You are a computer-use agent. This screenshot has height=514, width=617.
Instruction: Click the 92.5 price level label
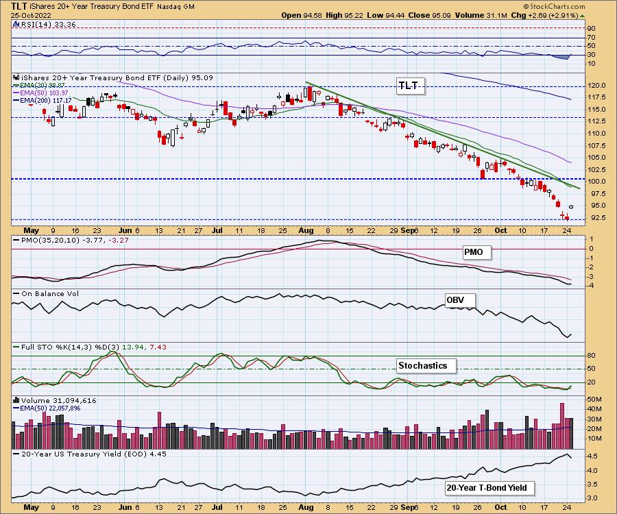click(x=598, y=217)
